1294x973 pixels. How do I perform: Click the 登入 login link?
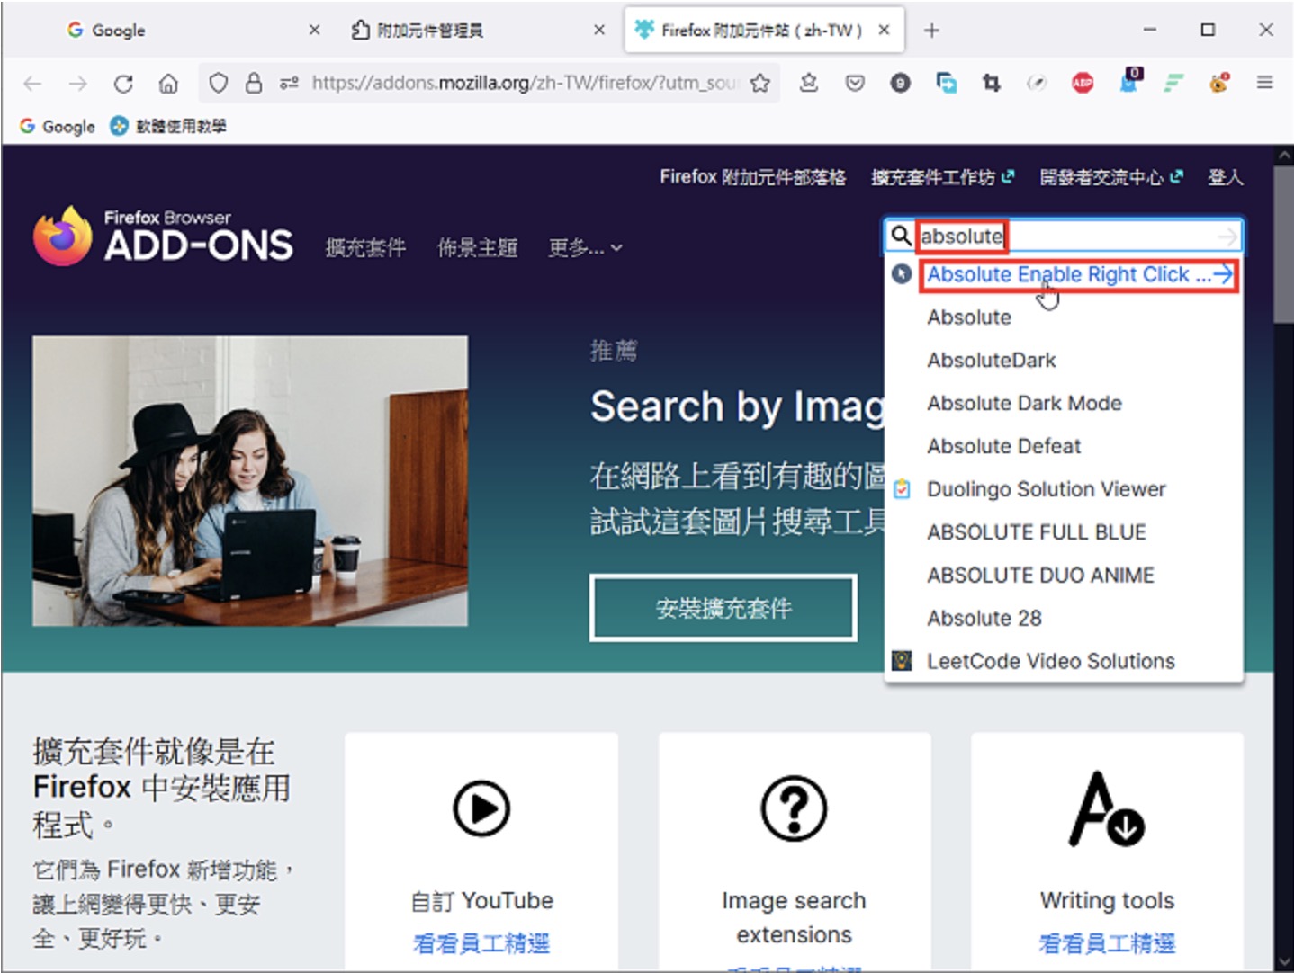tap(1225, 177)
